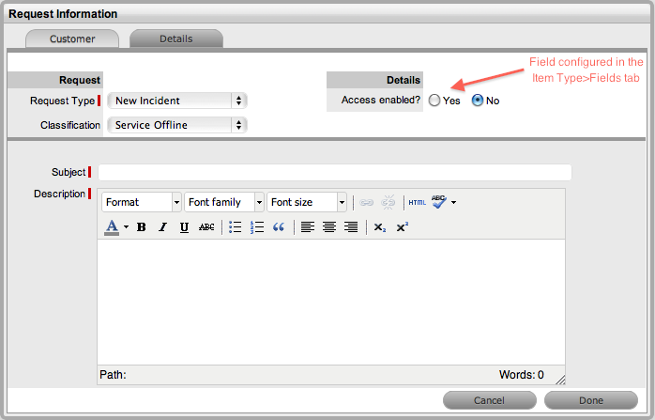Toggle italic text formatting

162,227
